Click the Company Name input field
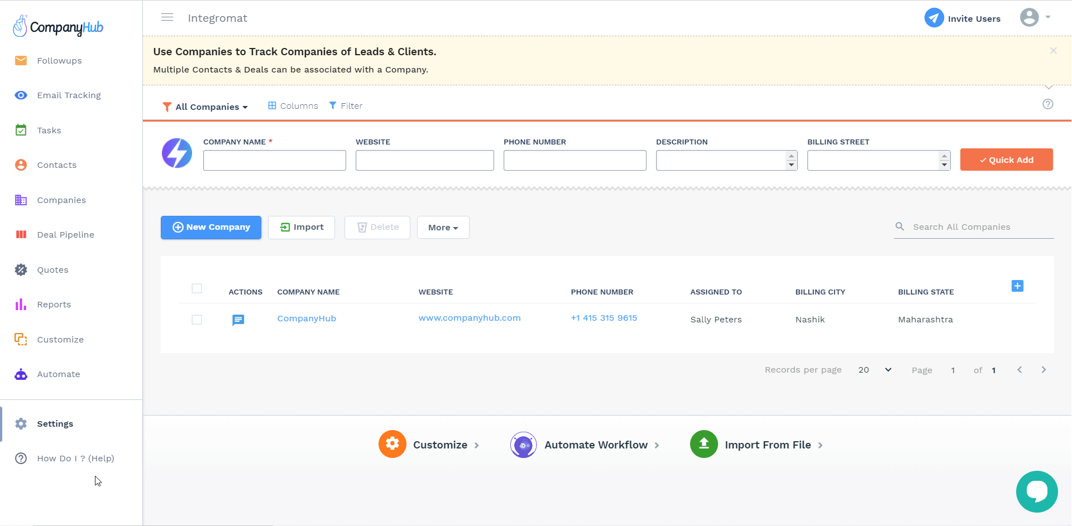This screenshot has width=1072, height=526. coord(275,160)
